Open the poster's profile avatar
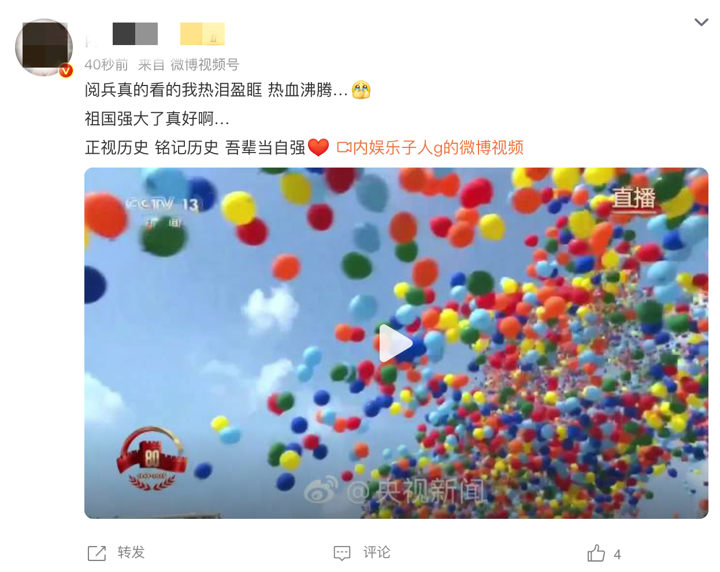This screenshot has width=720, height=572. (x=44, y=47)
